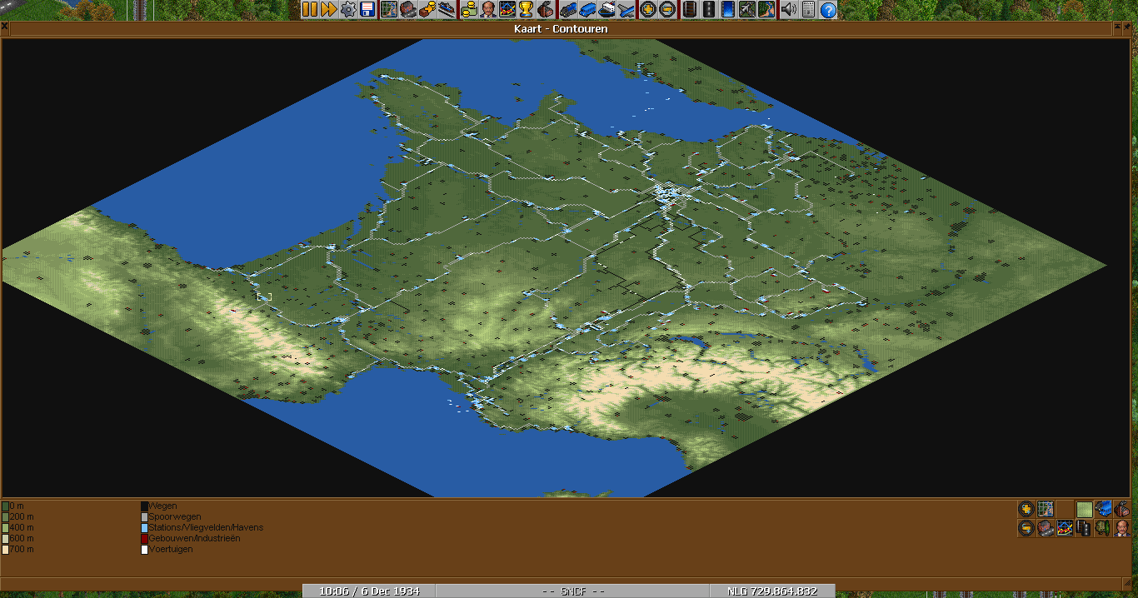Click the 'Kaart - Contouren' title bar
This screenshot has width=1138, height=598.
(561, 28)
